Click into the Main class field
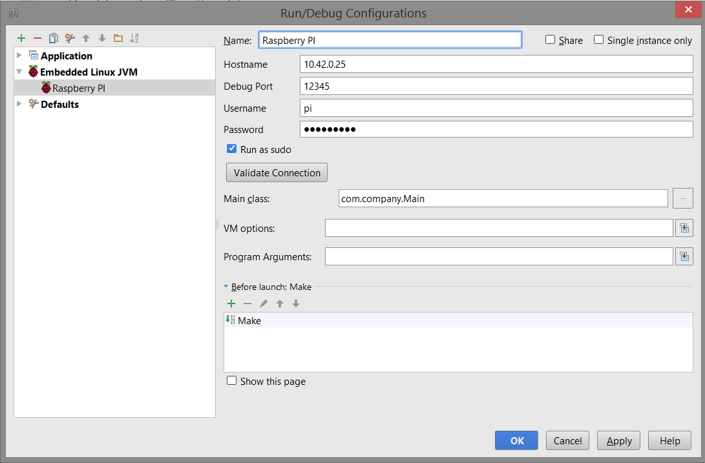 503,198
